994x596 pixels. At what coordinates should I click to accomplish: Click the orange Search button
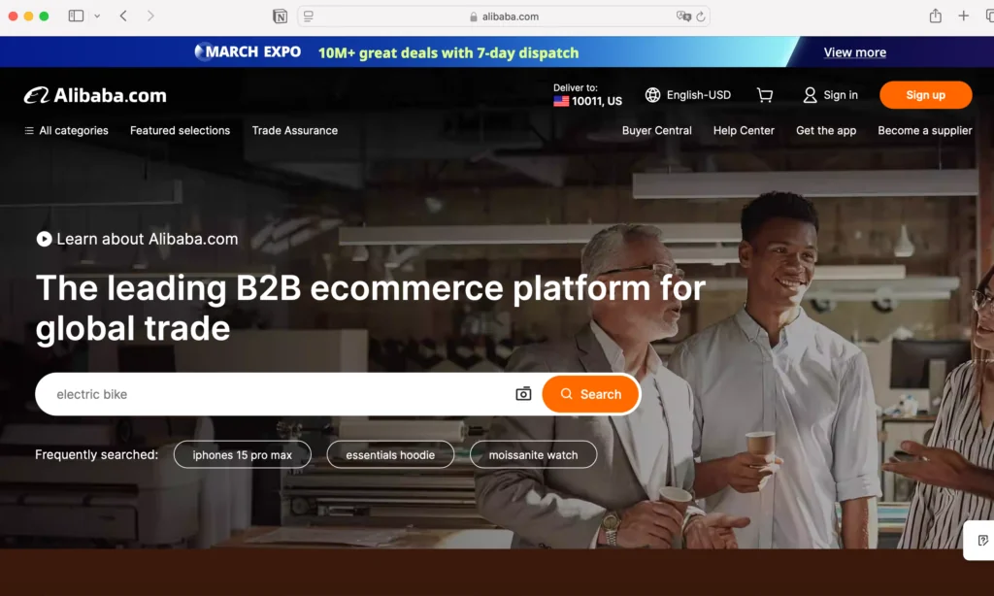pos(590,393)
